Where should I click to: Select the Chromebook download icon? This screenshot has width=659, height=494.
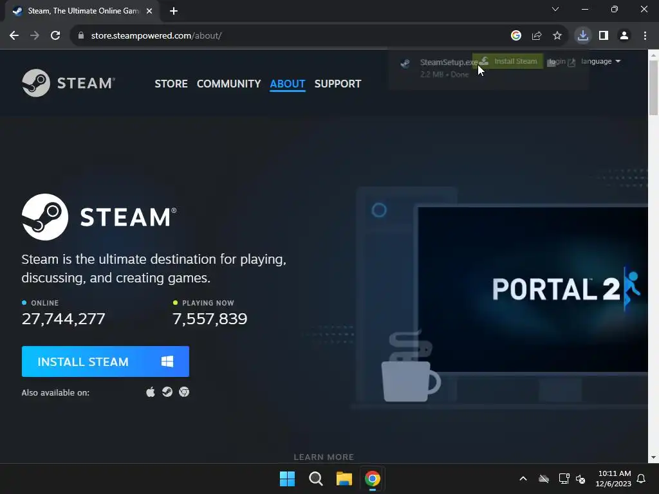[184, 392]
